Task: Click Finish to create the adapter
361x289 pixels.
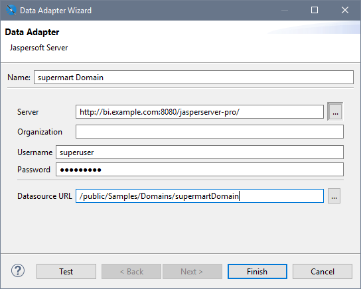Action: [x=257, y=272]
